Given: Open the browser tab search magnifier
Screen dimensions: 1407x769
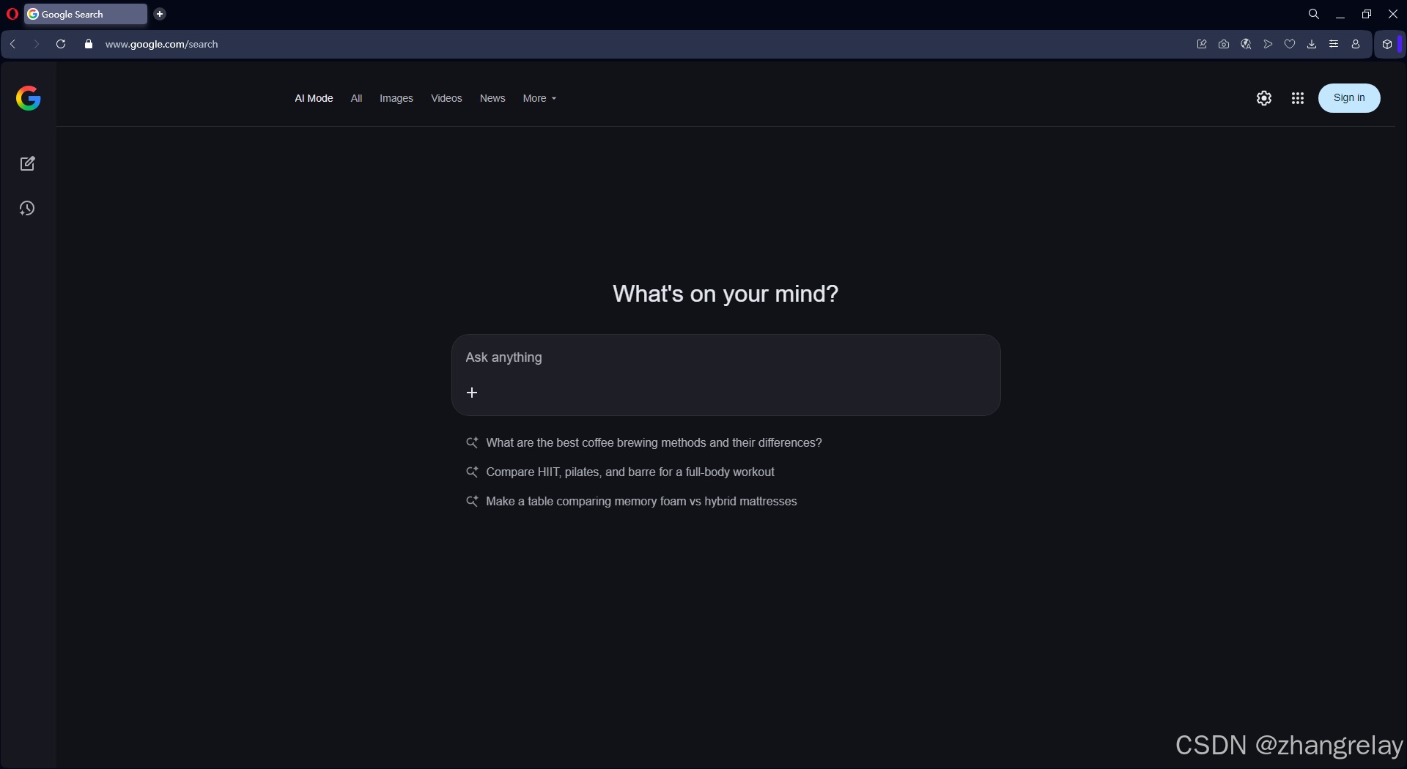Looking at the screenshot, I should click(x=1314, y=14).
